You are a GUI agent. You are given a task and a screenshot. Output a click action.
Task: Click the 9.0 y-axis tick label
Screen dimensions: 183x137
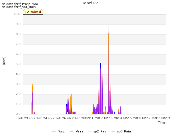(18, 24)
